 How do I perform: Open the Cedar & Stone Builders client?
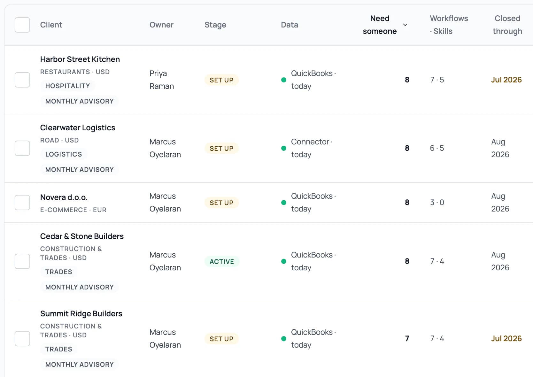pyautogui.click(x=82, y=236)
